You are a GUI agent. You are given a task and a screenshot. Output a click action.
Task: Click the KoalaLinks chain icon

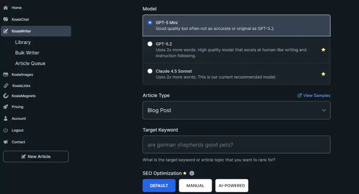(x=6, y=86)
